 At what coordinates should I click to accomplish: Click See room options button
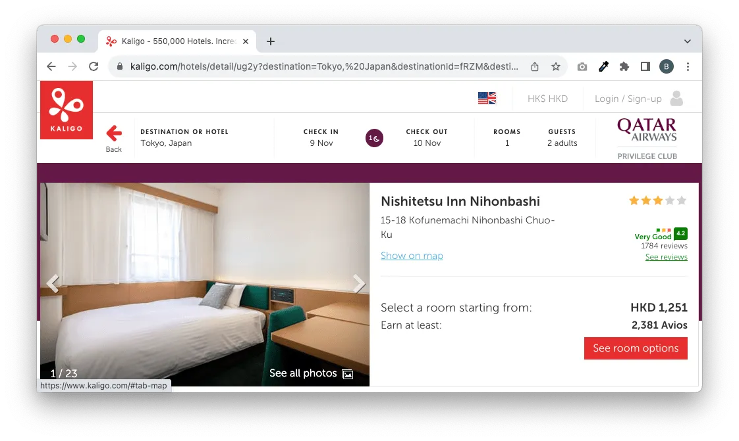click(636, 348)
